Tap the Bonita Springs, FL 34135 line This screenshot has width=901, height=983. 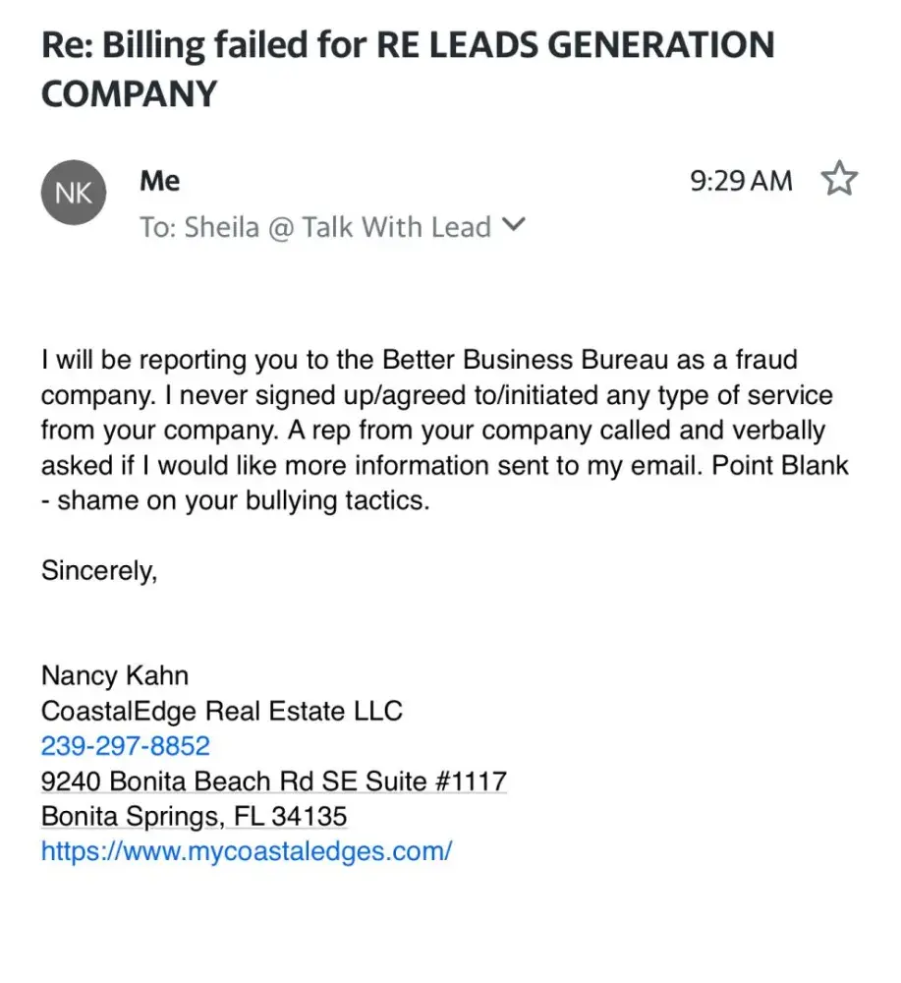195,817
